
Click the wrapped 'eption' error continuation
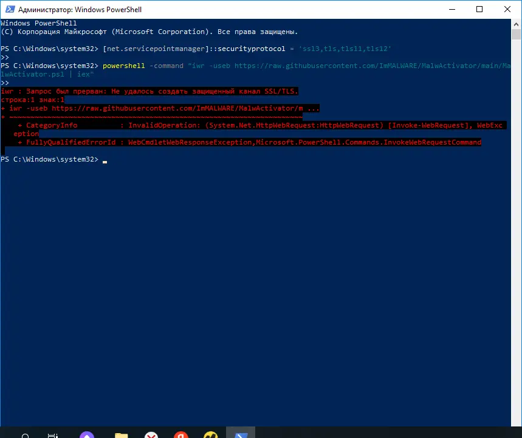point(26,134)
